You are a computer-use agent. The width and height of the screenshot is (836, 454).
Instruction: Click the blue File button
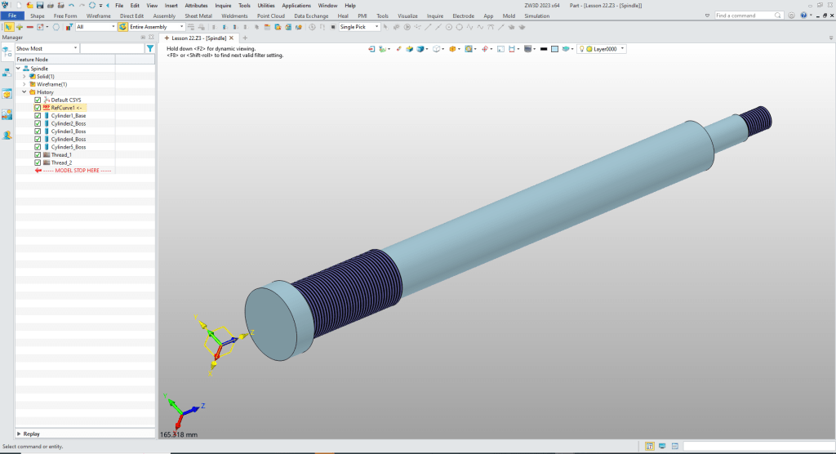click(x=12, y=16)
